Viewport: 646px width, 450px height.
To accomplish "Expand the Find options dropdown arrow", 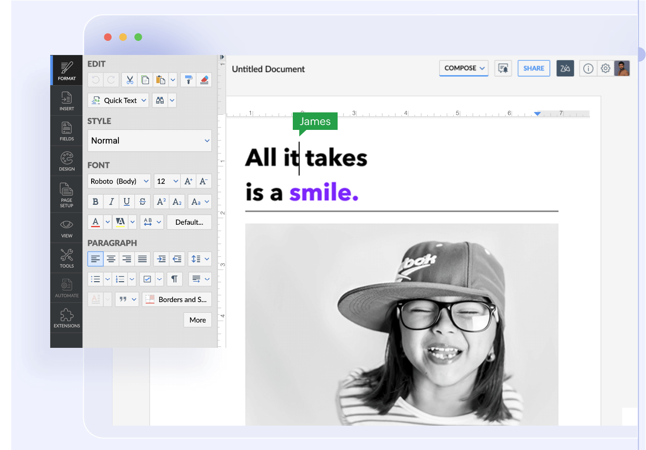I will 172,100.
